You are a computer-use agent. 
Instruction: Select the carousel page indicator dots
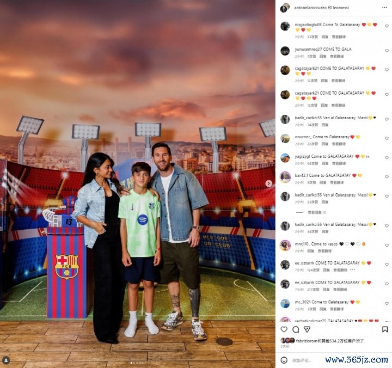click(x=137, y=363)
